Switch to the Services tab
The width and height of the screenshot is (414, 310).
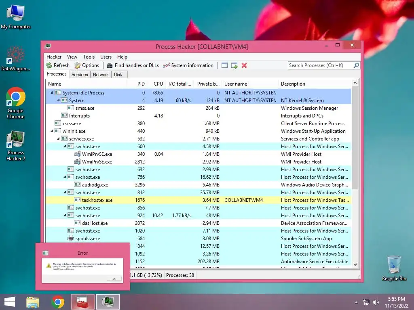point(80,75)
